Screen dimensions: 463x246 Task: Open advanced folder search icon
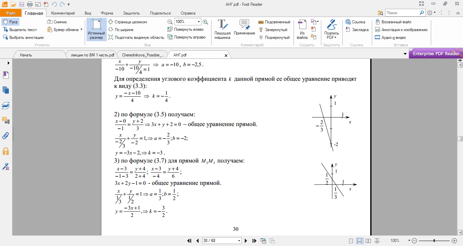tap(381, 13)
